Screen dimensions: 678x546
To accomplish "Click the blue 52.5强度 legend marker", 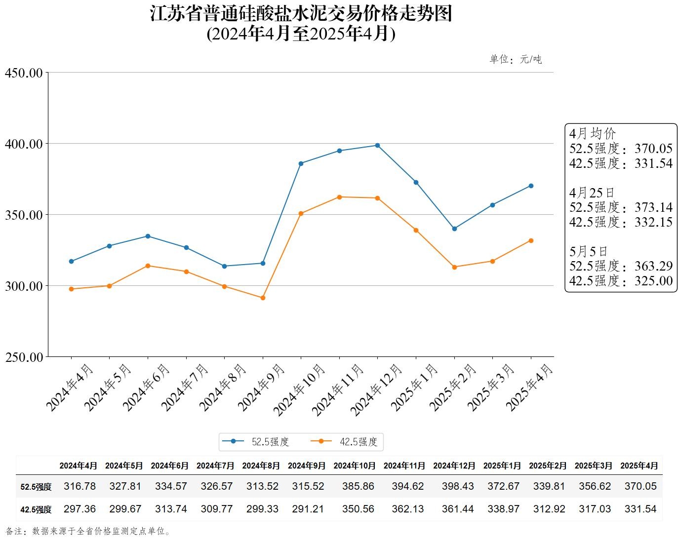I will coord(233,441).
